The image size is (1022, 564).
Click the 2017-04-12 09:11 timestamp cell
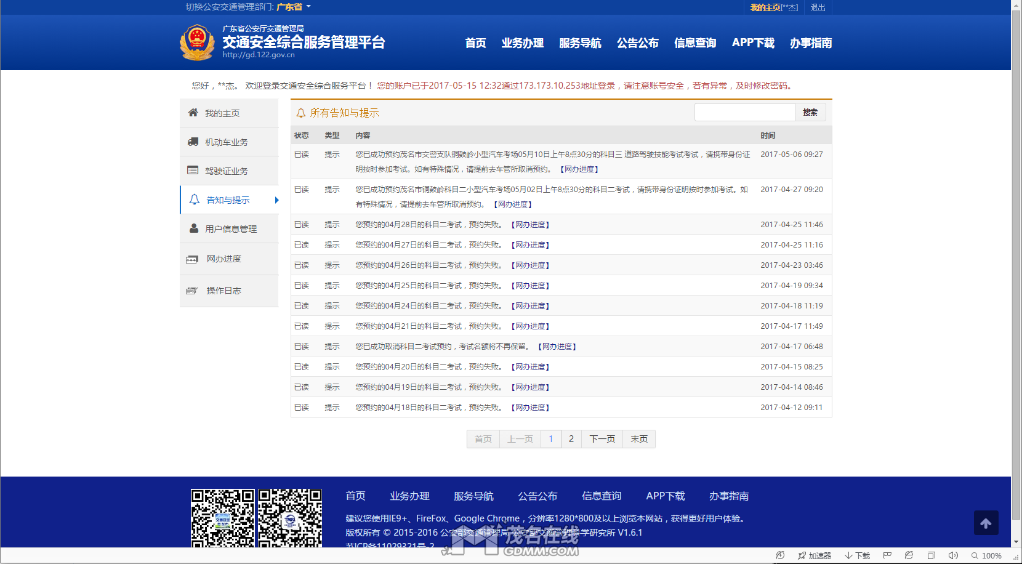tap(792, 408)
